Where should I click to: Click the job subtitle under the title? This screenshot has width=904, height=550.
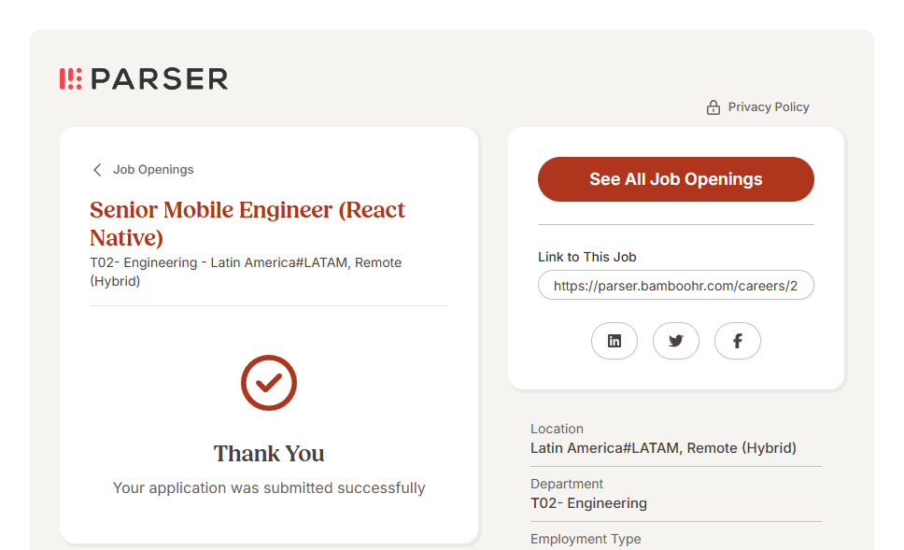pyautogui.click(x=246, y=272)
